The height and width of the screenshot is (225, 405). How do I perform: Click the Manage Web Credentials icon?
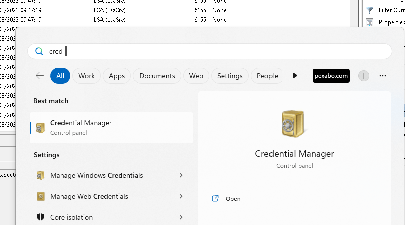(41, 196)
